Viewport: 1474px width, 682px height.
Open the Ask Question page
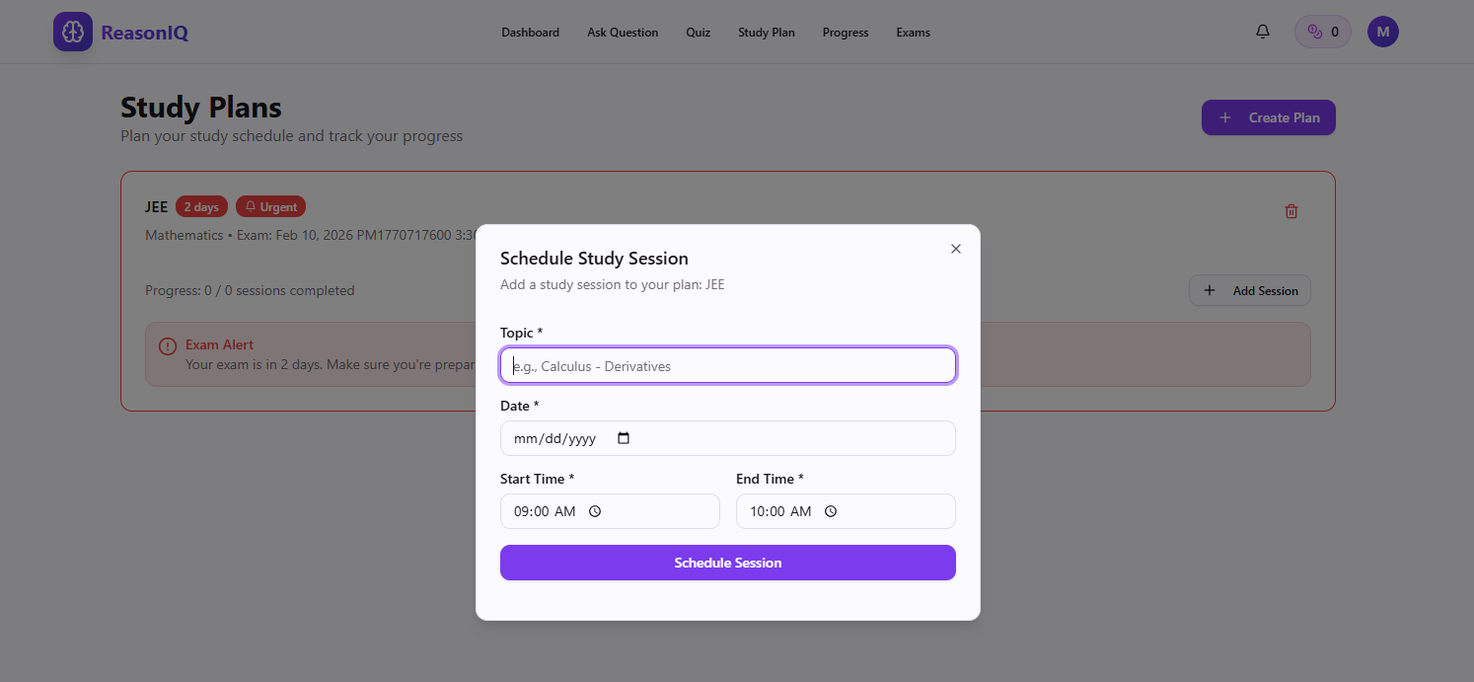point(623,33)
